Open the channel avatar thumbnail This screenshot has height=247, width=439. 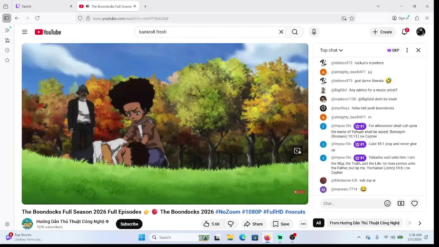click(27, 224)
